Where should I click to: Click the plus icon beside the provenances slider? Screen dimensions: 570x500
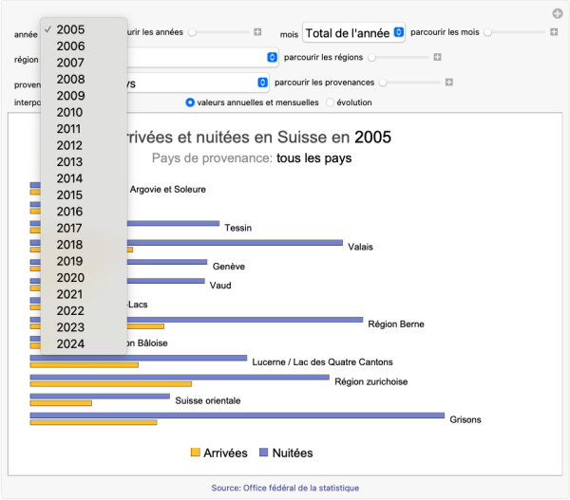pos(446,83)
